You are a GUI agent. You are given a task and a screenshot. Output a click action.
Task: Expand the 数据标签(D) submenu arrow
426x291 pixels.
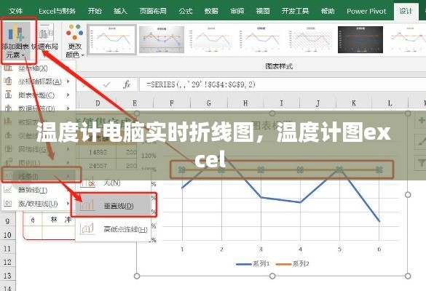(68, 108)
